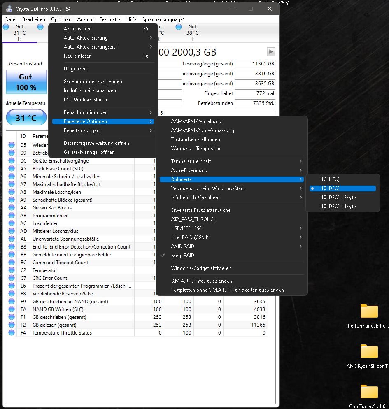Click status orb of Temperatur C2 row
The height and width of the screenshot is (409, 389).
12,270
